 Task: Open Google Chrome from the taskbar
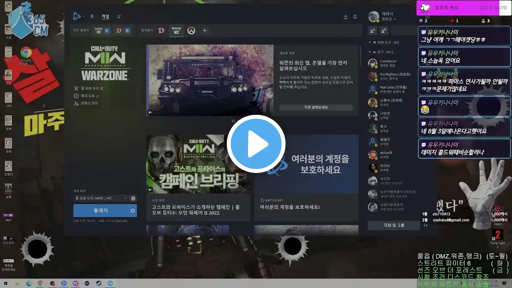pos(40,284)
